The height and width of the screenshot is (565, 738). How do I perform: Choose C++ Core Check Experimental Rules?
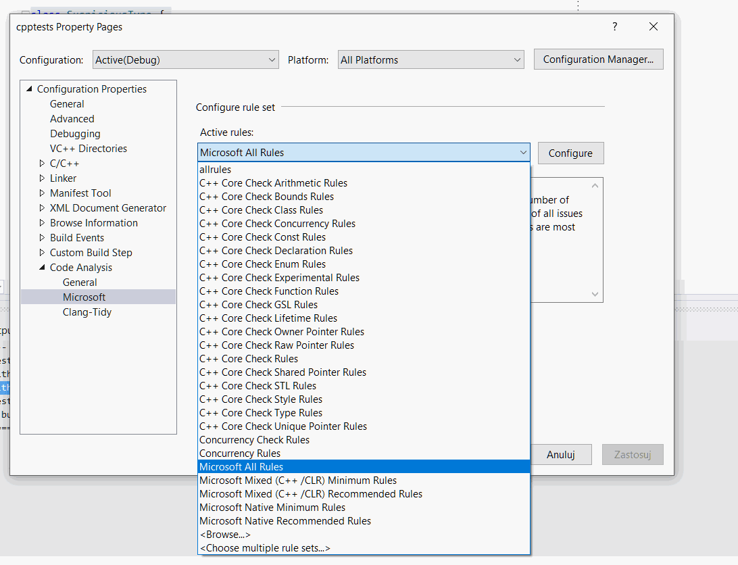364,278
